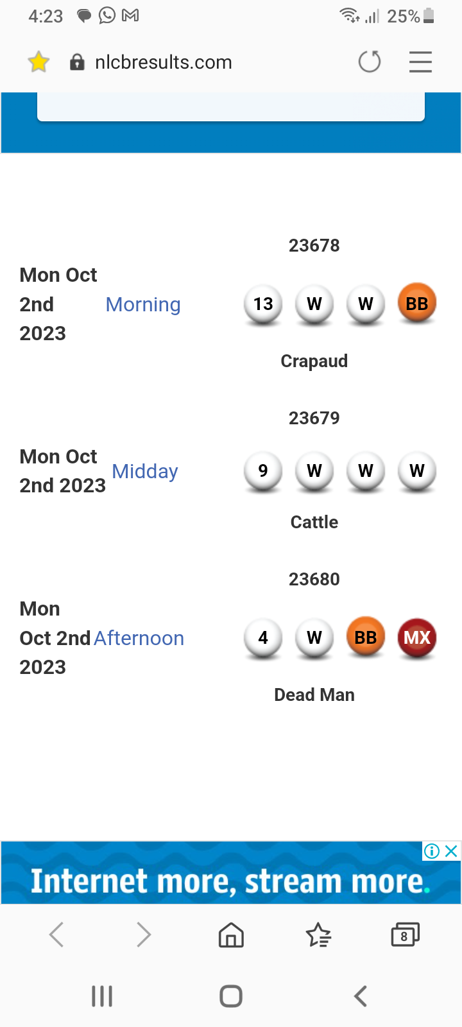Reload the page with refresh icon
This screenshot has height=1027, width=462.
click(x=370, y=62)
